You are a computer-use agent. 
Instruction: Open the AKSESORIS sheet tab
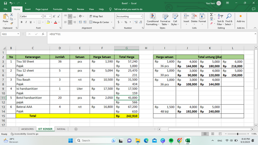pos(27,129)
